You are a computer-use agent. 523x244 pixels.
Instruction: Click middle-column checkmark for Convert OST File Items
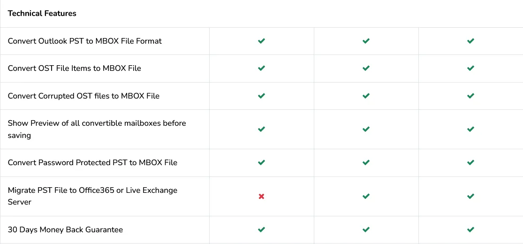click(x=366, y=68)
